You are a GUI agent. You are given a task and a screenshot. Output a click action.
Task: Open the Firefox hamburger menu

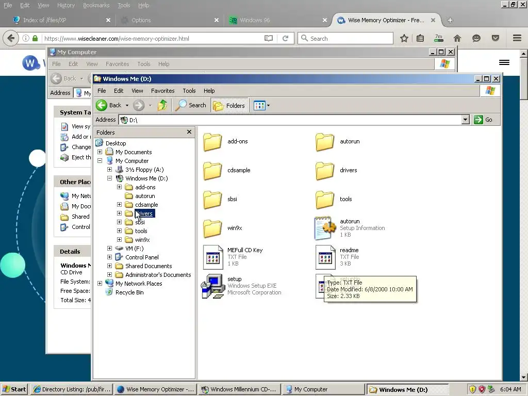(517, 38)
